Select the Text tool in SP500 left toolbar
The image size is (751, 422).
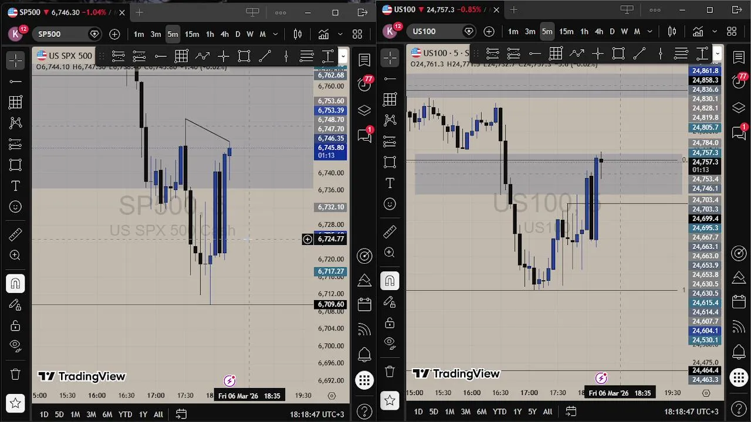tap(16, 186)
